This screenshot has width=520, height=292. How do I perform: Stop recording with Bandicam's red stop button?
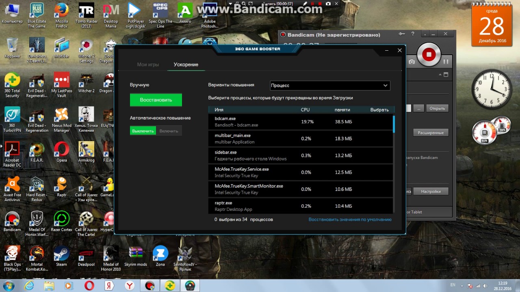429,54
